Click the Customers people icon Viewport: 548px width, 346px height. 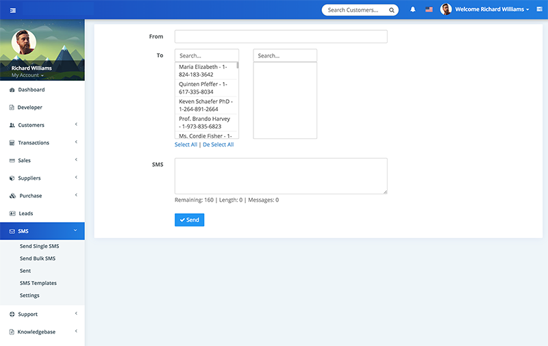point(12,125)
